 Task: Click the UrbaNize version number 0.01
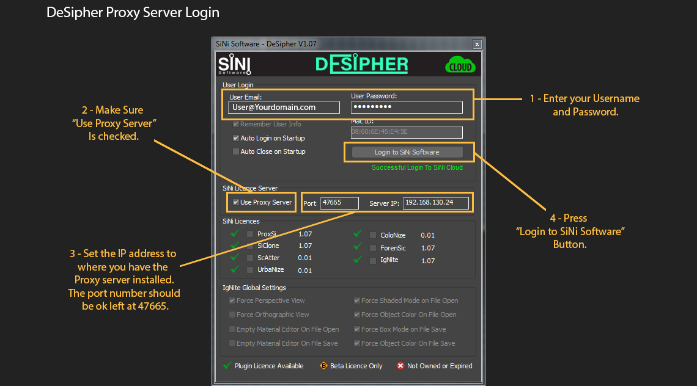[x=305, y=271]
